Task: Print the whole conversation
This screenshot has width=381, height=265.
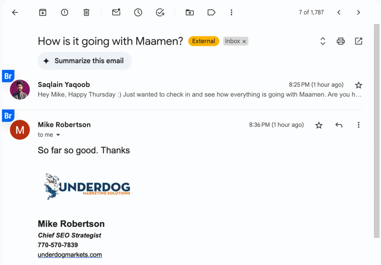Action: 340,41
